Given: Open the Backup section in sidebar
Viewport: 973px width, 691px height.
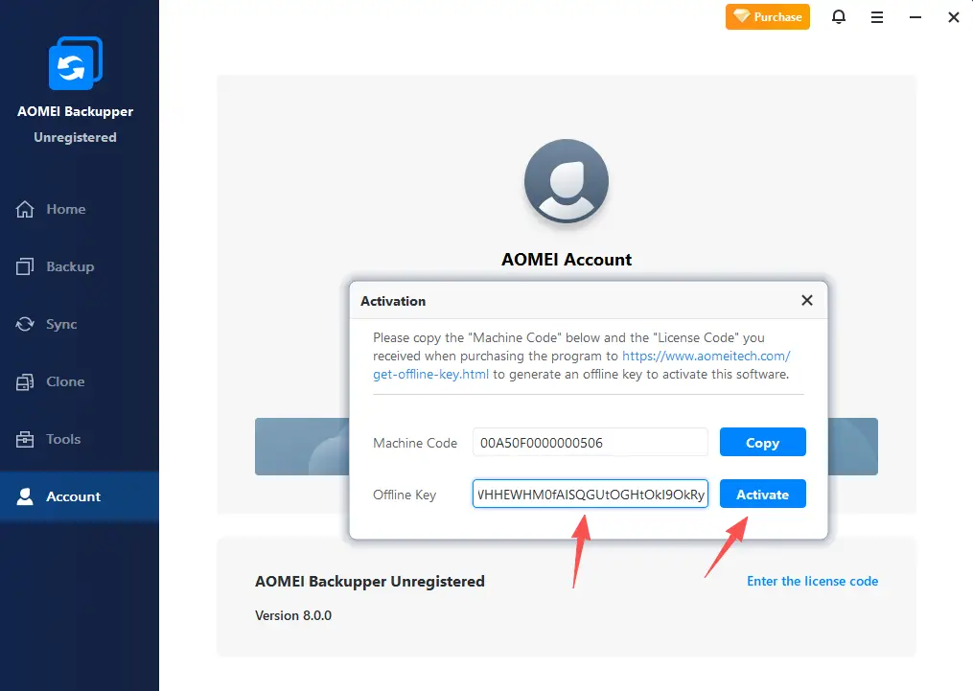Looking at the screenshot, I should [69, 266].
